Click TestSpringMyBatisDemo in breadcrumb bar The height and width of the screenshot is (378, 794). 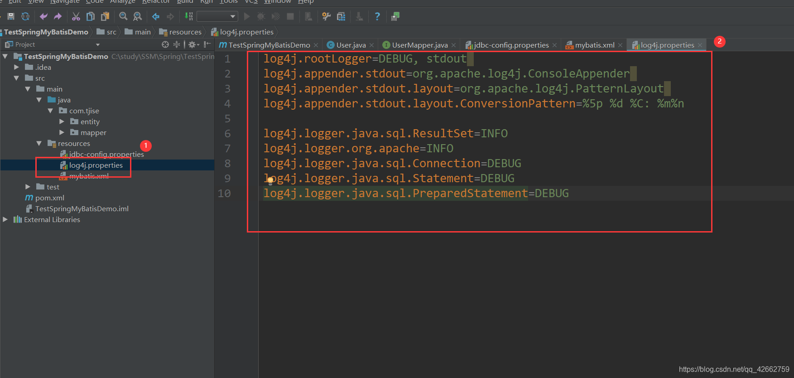(46, 32)
